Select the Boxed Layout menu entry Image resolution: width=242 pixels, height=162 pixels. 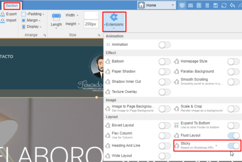(123, 125)
